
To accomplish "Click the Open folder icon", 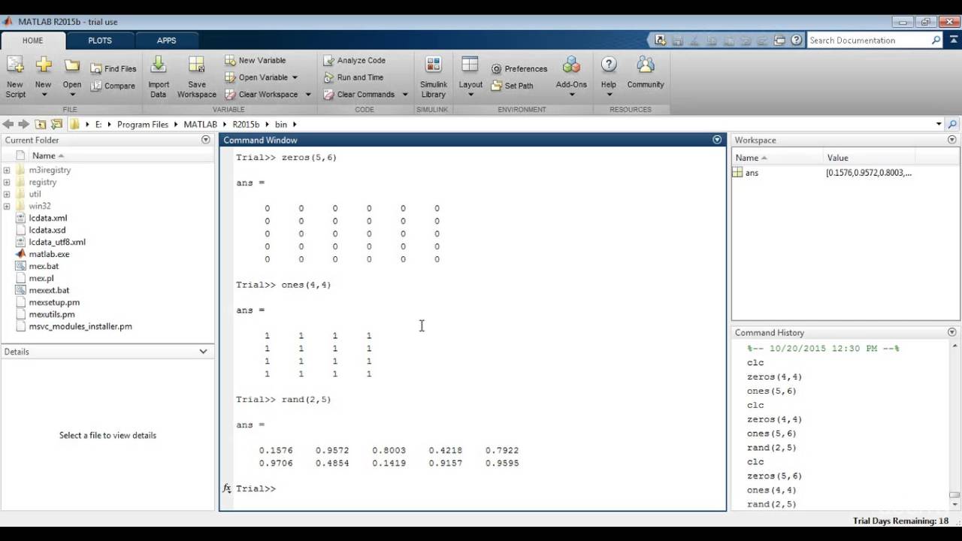I will [x=72, y=65].
